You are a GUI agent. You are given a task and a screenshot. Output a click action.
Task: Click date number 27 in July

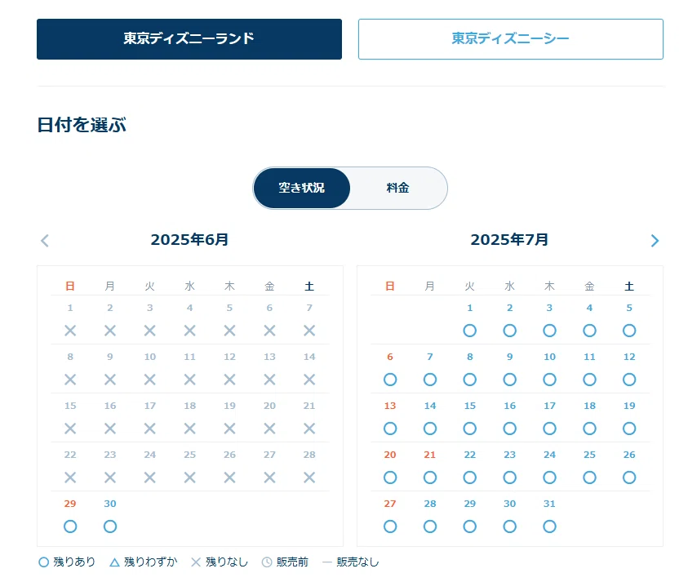(x=390, y=504)
